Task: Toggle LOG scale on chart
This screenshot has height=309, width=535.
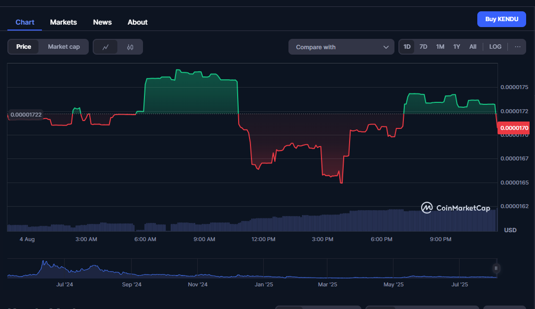Action: (495, 47)
